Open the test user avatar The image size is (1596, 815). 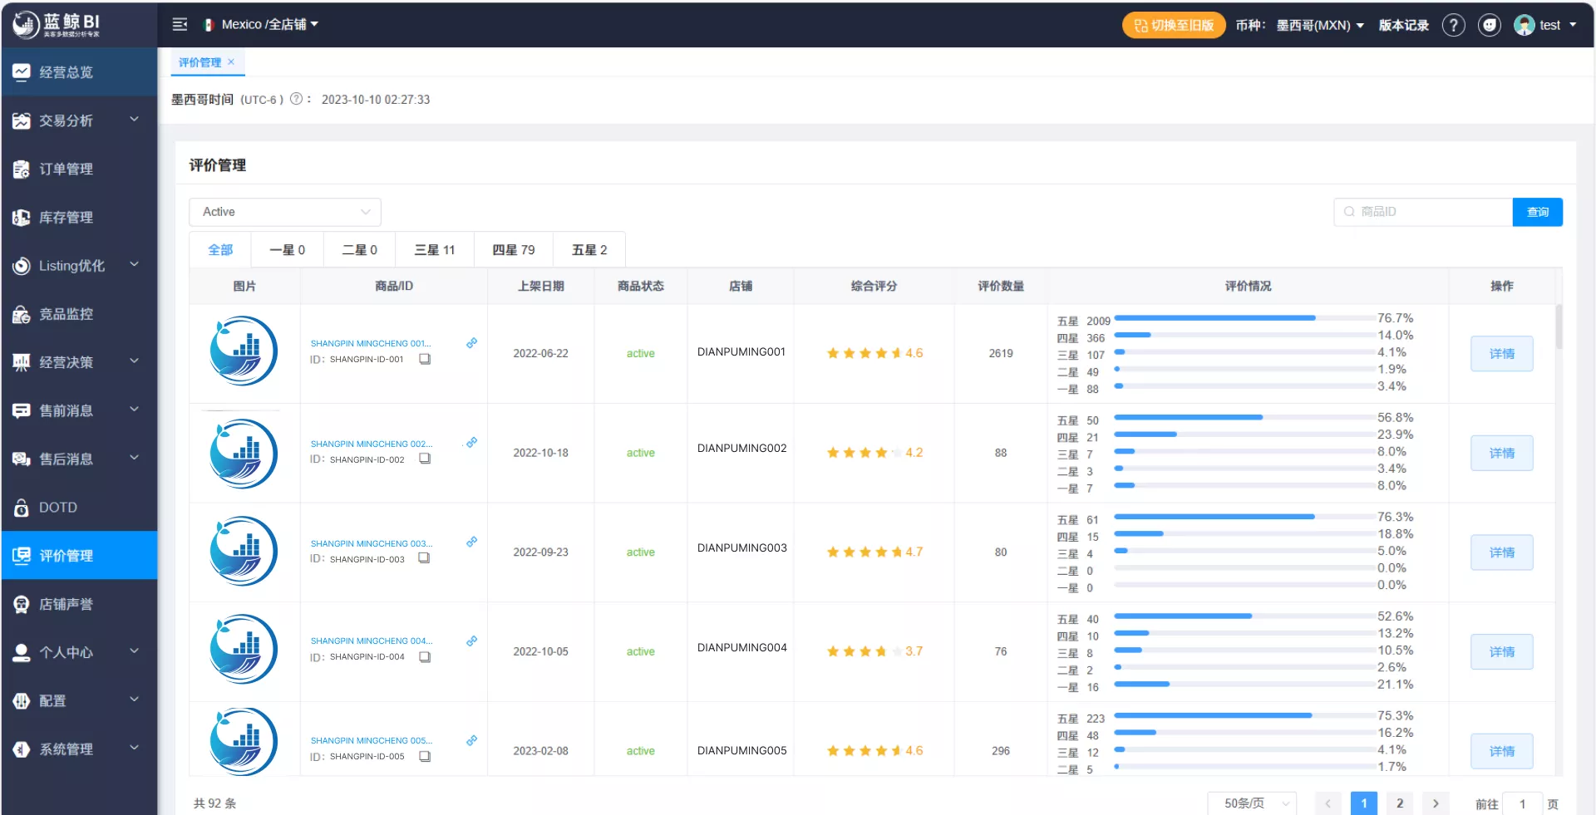[1524, 25]
